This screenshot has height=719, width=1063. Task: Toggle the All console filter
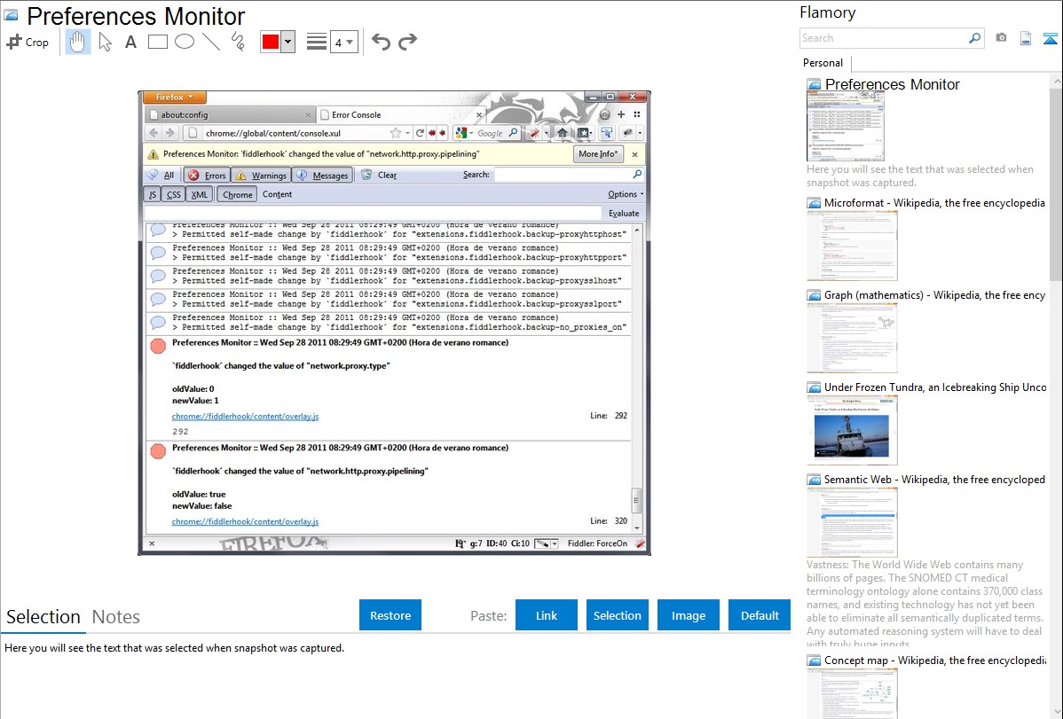(x=162, y=176)
